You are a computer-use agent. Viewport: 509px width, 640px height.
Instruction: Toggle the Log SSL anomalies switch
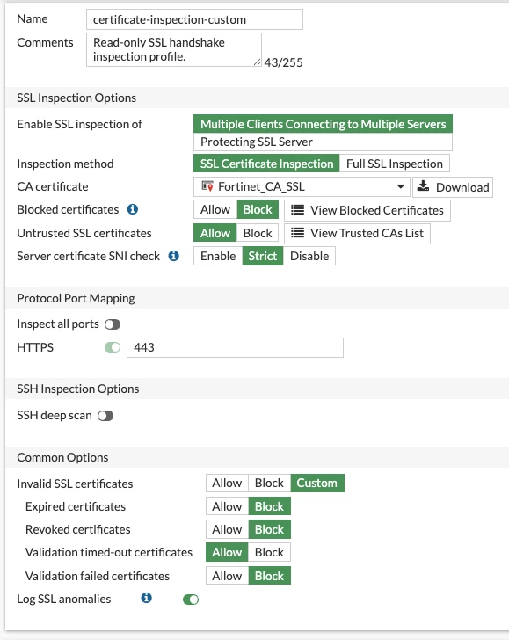tap(191, 600)
